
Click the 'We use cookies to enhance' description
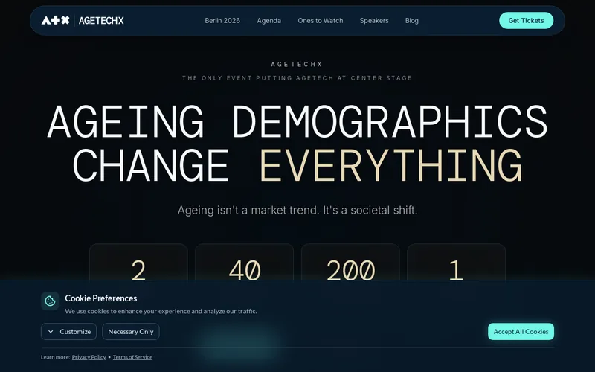click(x=161, y=311)
